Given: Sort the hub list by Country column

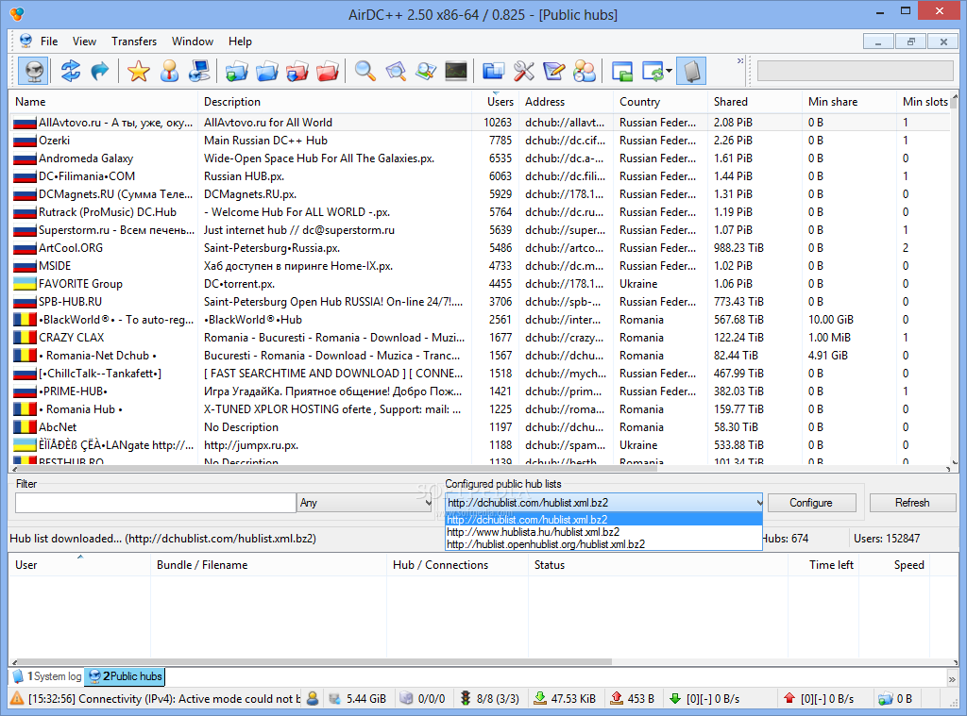Looking at the screenshot, I should click(660, 102).
